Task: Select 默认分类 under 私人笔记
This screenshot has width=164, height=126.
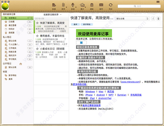Action: coord(17,41)
